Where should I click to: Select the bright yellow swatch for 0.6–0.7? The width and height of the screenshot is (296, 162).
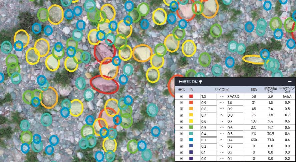[191, 121]
